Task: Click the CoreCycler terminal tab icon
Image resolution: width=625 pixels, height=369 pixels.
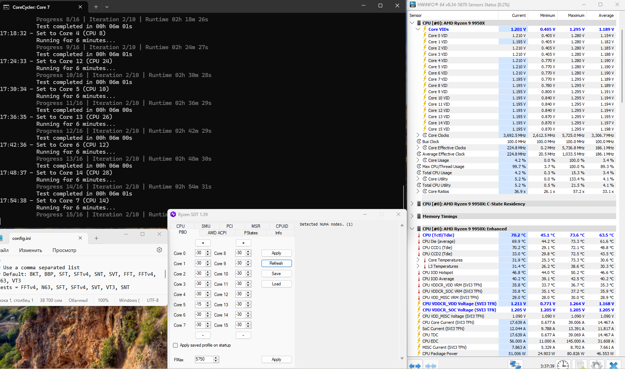Action: [6, 7]
